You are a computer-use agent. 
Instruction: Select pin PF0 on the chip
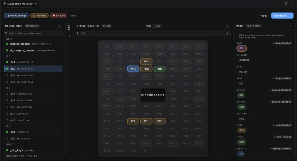133,121
